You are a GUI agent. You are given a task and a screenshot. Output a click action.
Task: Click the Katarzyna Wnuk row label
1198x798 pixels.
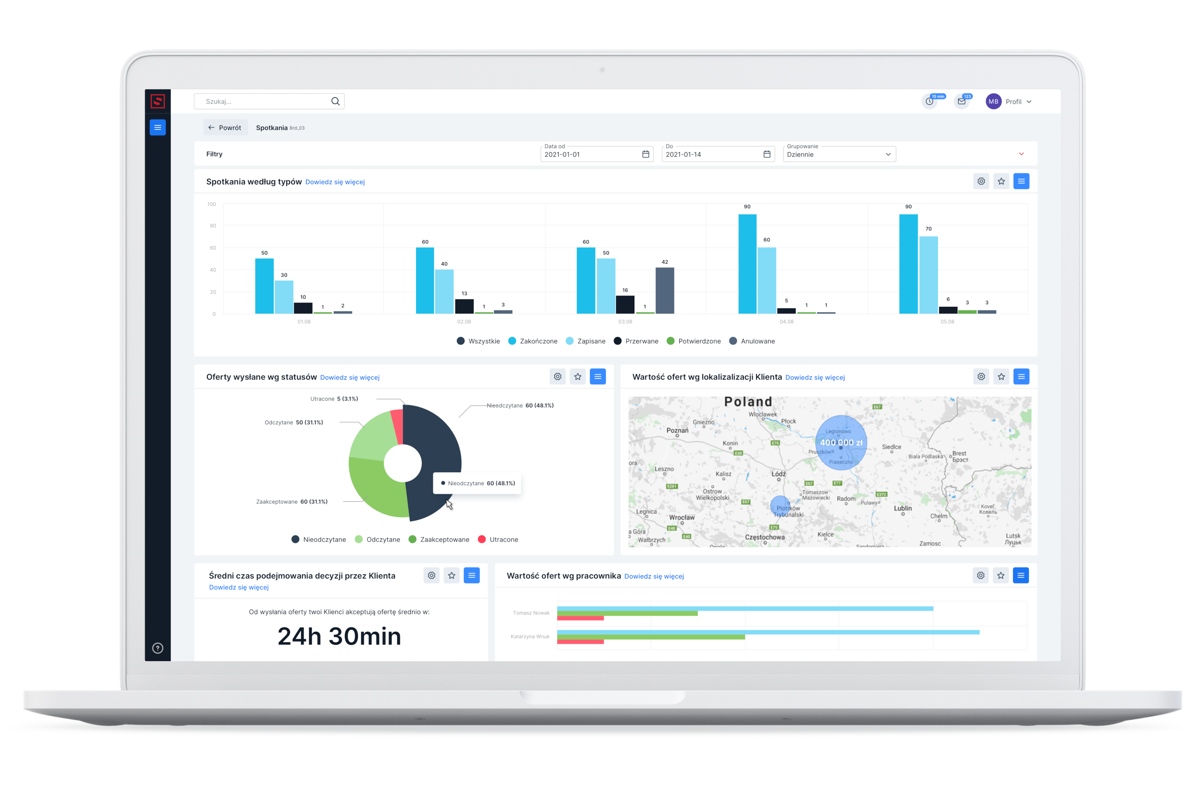529,637
